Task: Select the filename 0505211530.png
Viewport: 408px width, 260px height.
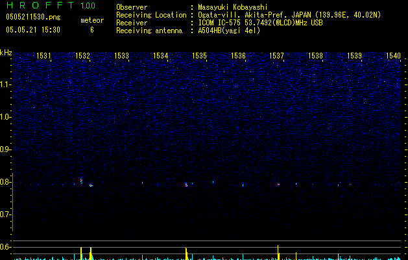Action: [33, 17]
